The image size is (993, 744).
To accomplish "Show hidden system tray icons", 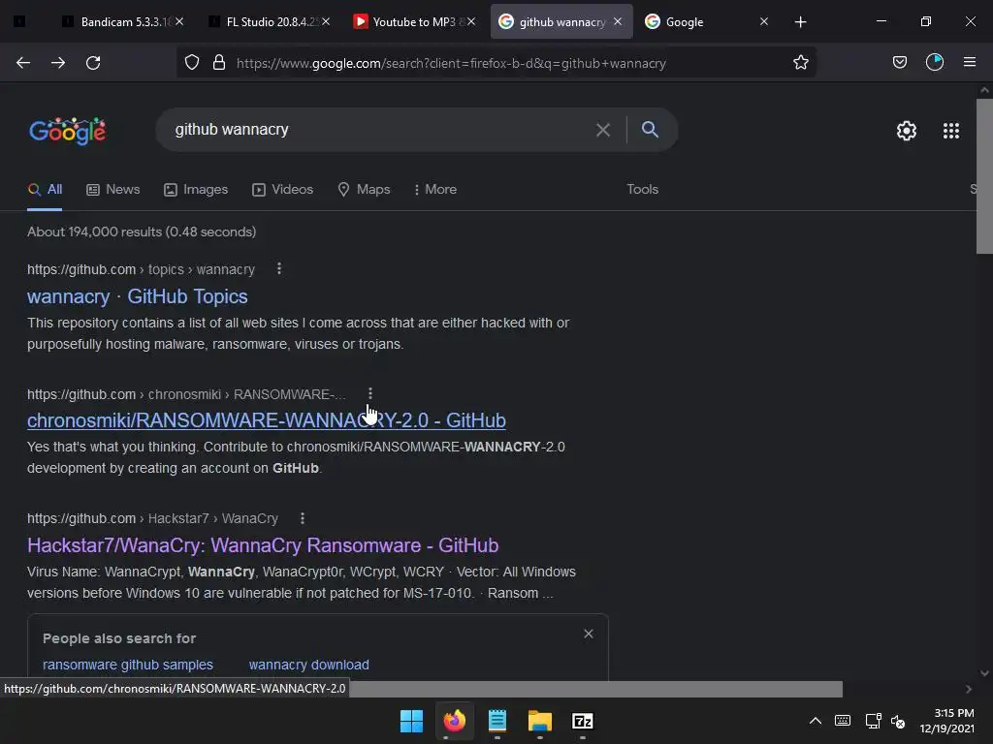I will click(816, 721).
